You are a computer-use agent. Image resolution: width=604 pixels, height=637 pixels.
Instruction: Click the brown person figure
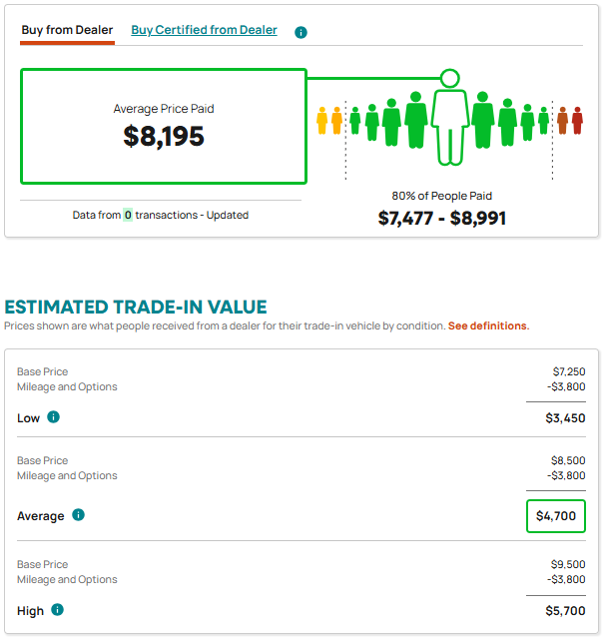tap(563, 120)
